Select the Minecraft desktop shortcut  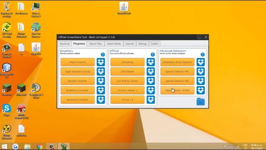pyautogui.click(x=21, y=90)
